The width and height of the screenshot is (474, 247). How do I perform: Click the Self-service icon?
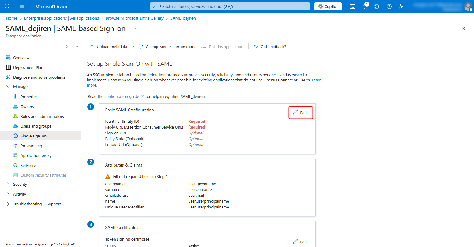tap(16, 165)
